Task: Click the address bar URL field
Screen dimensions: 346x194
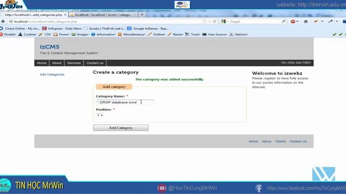Action: (106, 22)
